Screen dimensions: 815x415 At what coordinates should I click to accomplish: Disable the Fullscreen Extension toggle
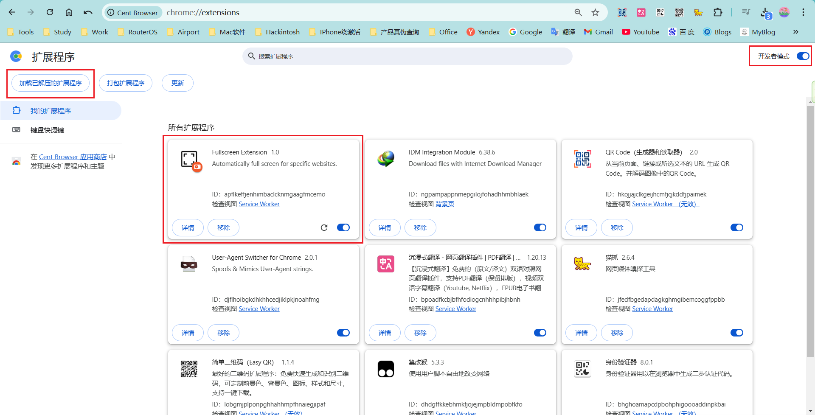tap(343, 228)
